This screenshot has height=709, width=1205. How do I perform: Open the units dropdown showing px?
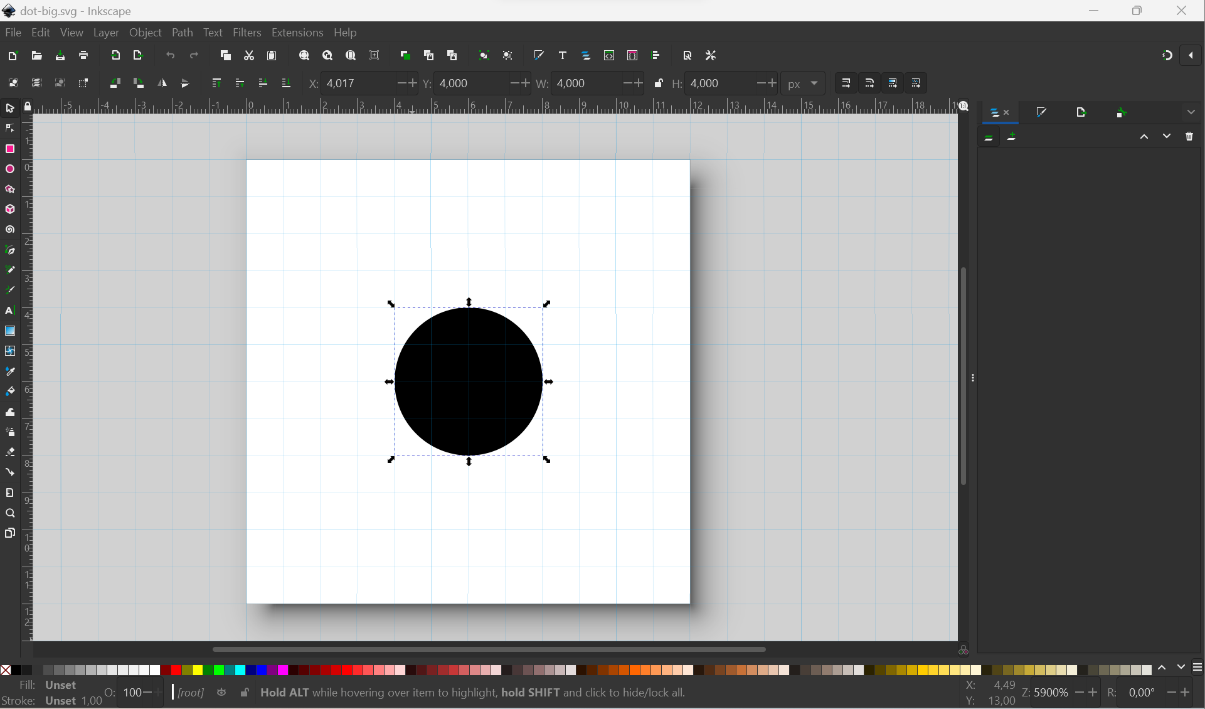coord(804,83)
